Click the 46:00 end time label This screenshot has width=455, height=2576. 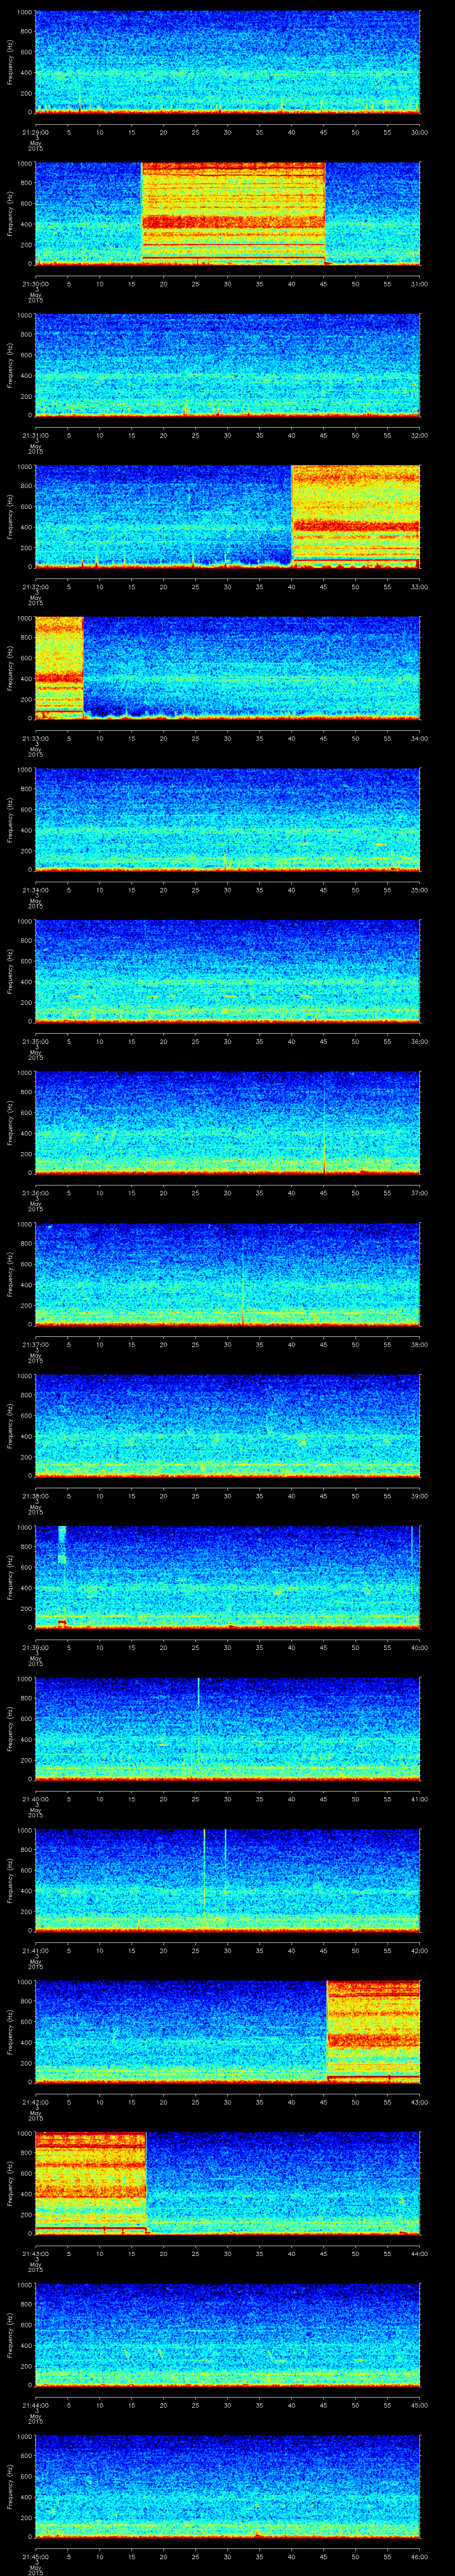point(419,2556)
